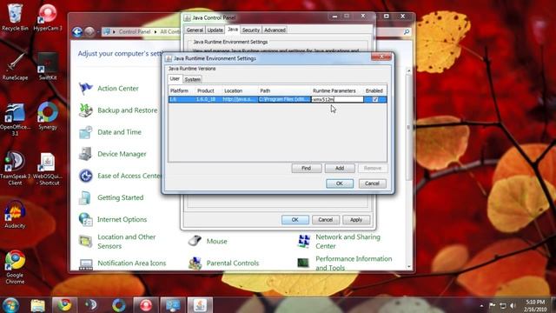Expand the Control Panel breadcrumb arrow
556x313 pixels.
[x=155, y=31]
